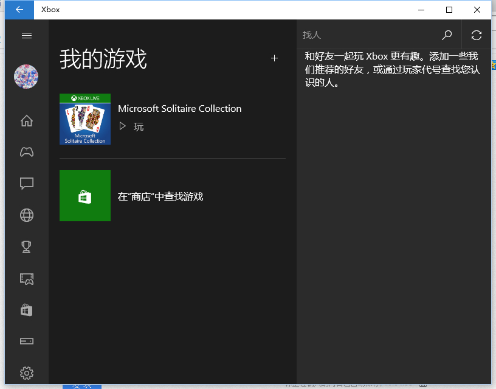The width and height of the screenshot is (496, 389).
Task: Play Solitaire with the 玩 button
Action: click(131, 127)
